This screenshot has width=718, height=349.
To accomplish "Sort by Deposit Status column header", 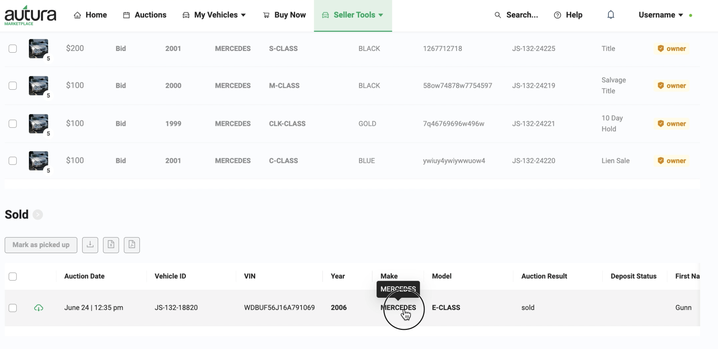I will [633, 276].
